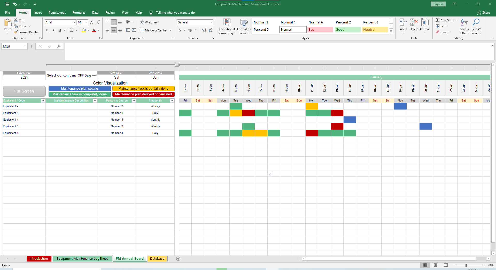
Task: Switch to the Insert ribbon tab
Action: (38, 13)
